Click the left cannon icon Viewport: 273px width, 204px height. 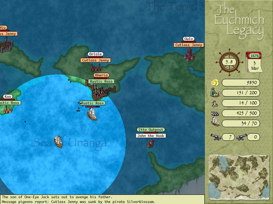[216, 137]
